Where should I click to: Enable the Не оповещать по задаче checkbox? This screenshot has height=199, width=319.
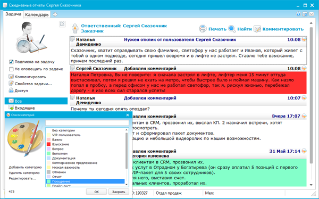click(x=11, y=69)
